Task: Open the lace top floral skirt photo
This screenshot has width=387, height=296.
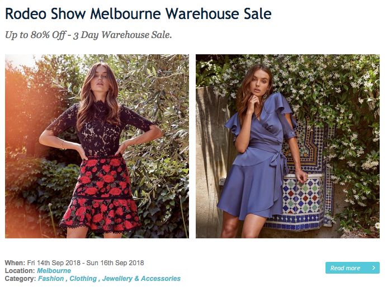Action: [97, 146]
